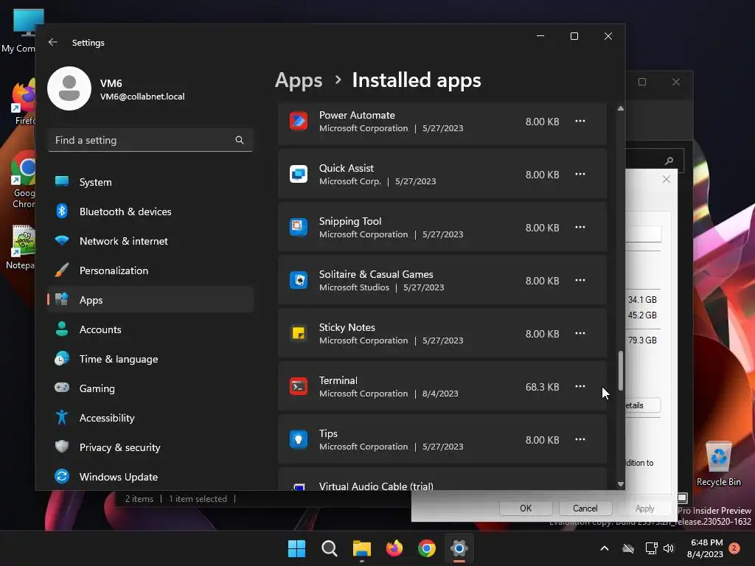Click the apps list scrollbar thumb
Viewport: 755px width, 566px height.
tap(621, 371)
